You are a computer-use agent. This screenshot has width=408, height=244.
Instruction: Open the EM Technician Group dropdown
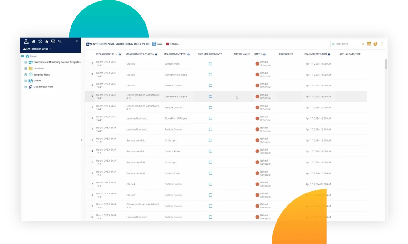point(37,49)
